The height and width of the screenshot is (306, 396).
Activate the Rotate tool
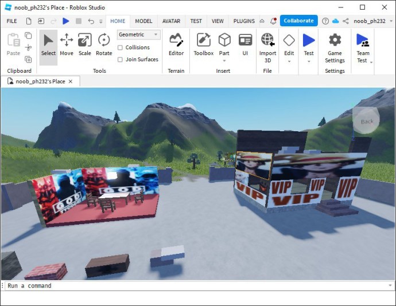[104, 44]
